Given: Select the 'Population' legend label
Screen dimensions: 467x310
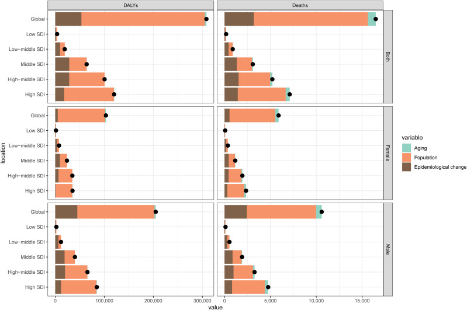Looking at the screenshot, I should tap(426, 158).
